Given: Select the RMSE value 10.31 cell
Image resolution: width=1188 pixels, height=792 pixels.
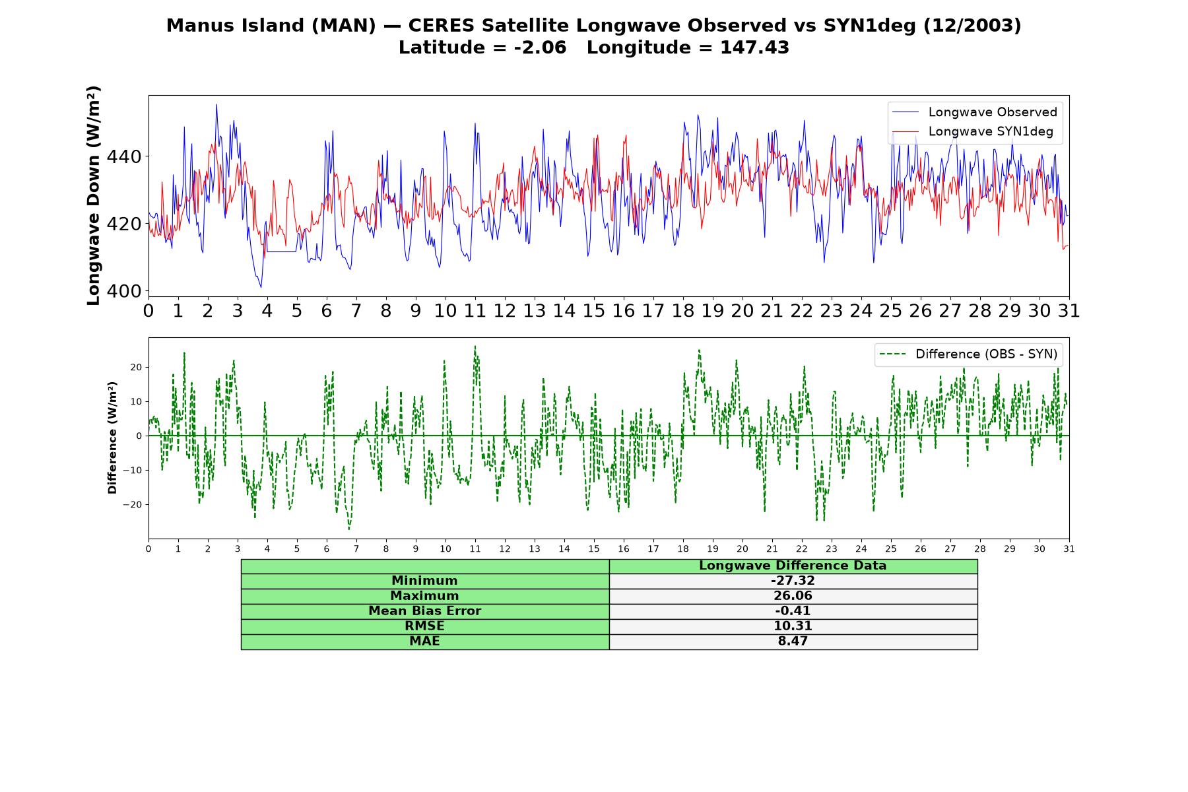Looking at the screenshot, I should [x=793, y=626].
